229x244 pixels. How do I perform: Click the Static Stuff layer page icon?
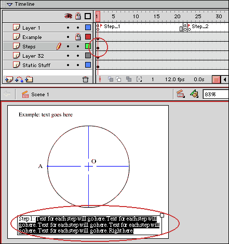17,65
